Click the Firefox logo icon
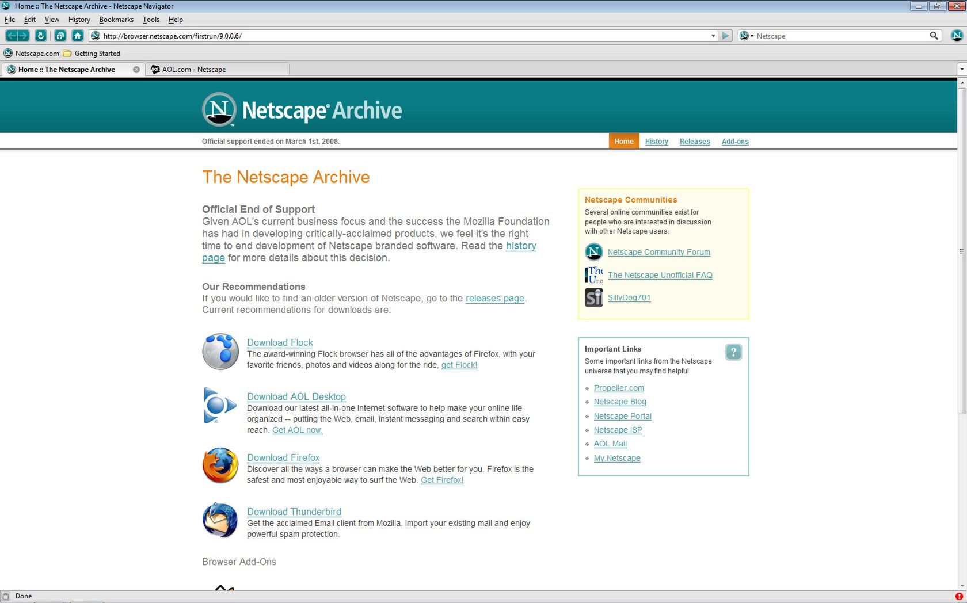Image resolution: width=967 pixels, height=603 pixels. 220,465
